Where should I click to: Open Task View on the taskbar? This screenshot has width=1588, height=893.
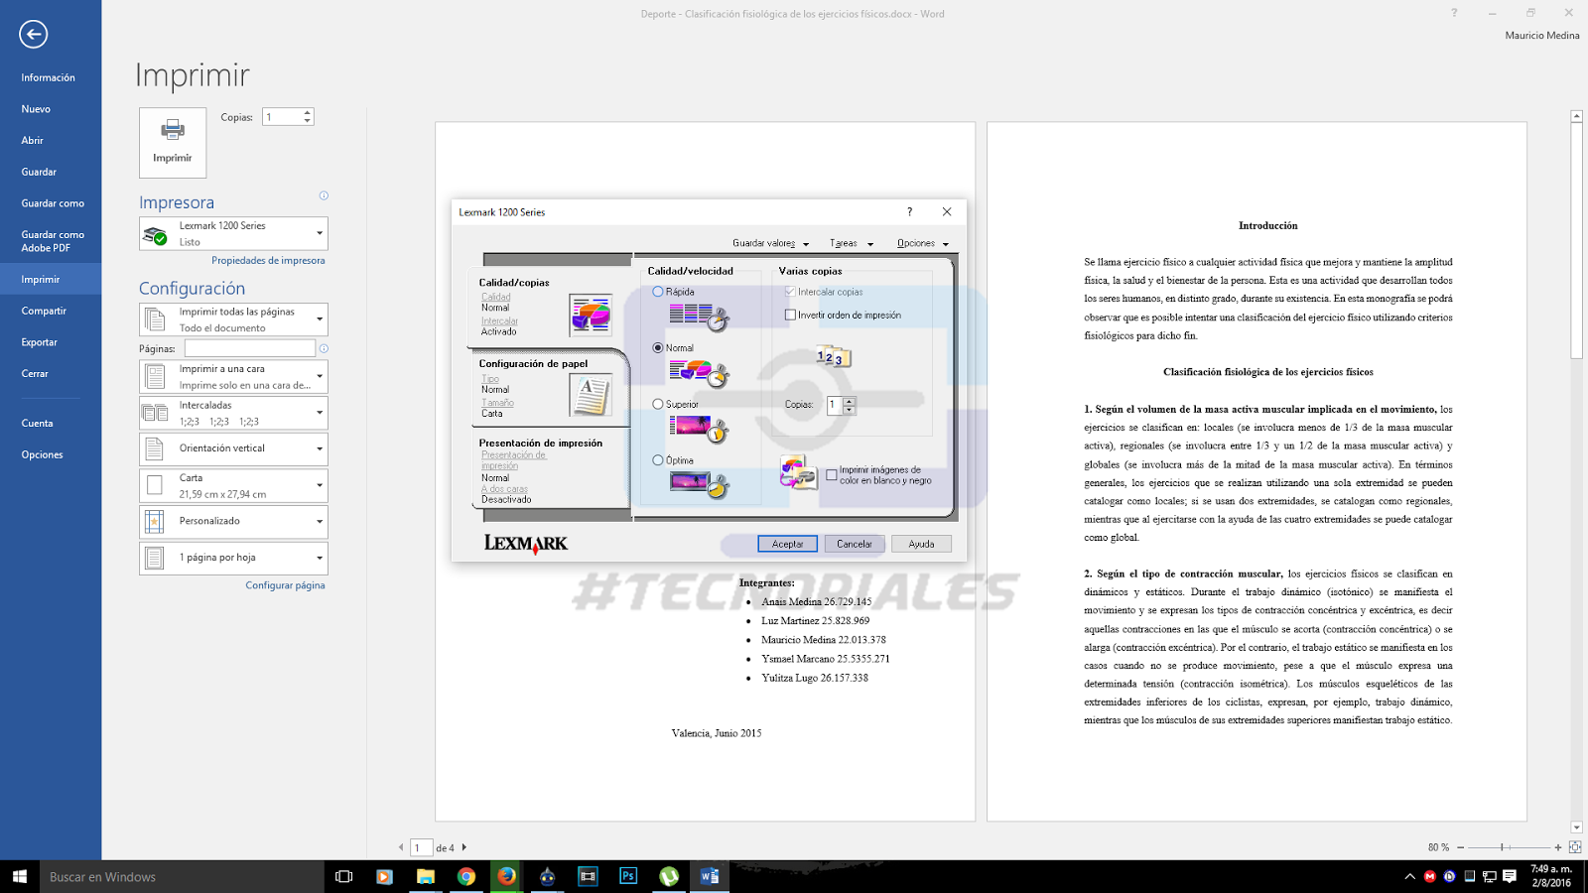click(x=344, y=877)
